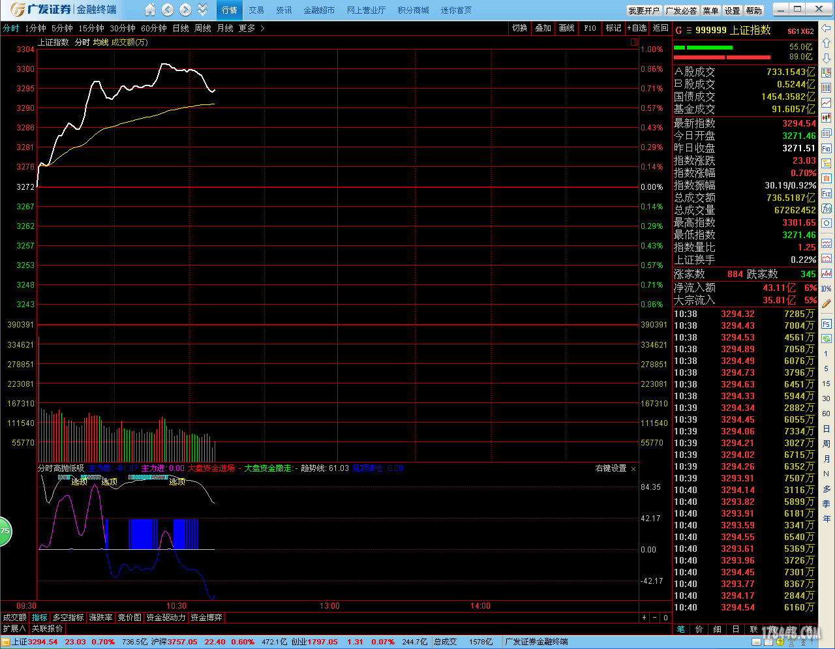Click the 切换 toolbar button
This screenshot has height=649, width=835.
point(520,28)
